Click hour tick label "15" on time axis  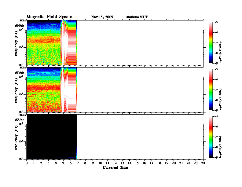(x=137, y=163)
